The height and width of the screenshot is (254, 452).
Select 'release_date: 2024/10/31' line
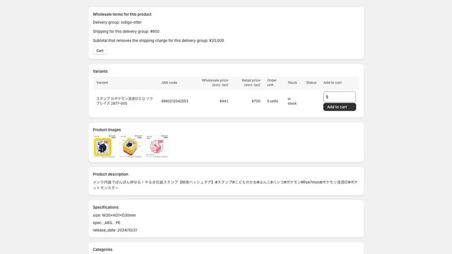(x=115, y=230)
